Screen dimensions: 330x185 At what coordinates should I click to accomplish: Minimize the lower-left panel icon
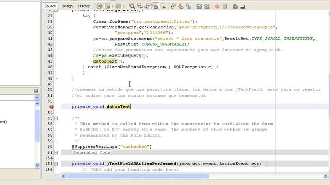[36, 90]
